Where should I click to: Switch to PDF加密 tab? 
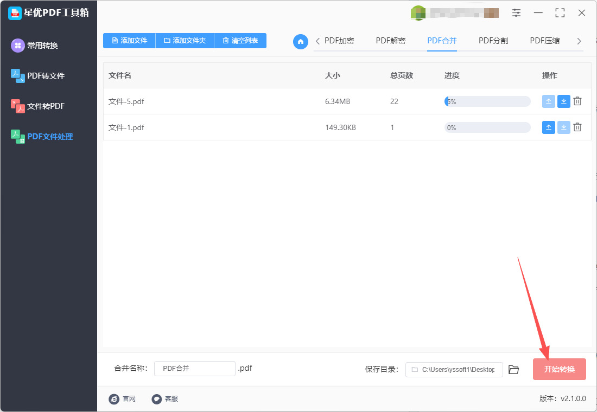[339, 41]
